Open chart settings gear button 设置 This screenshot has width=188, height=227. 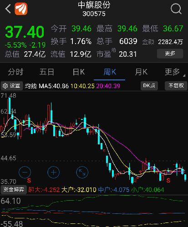[x=12, y=86]
